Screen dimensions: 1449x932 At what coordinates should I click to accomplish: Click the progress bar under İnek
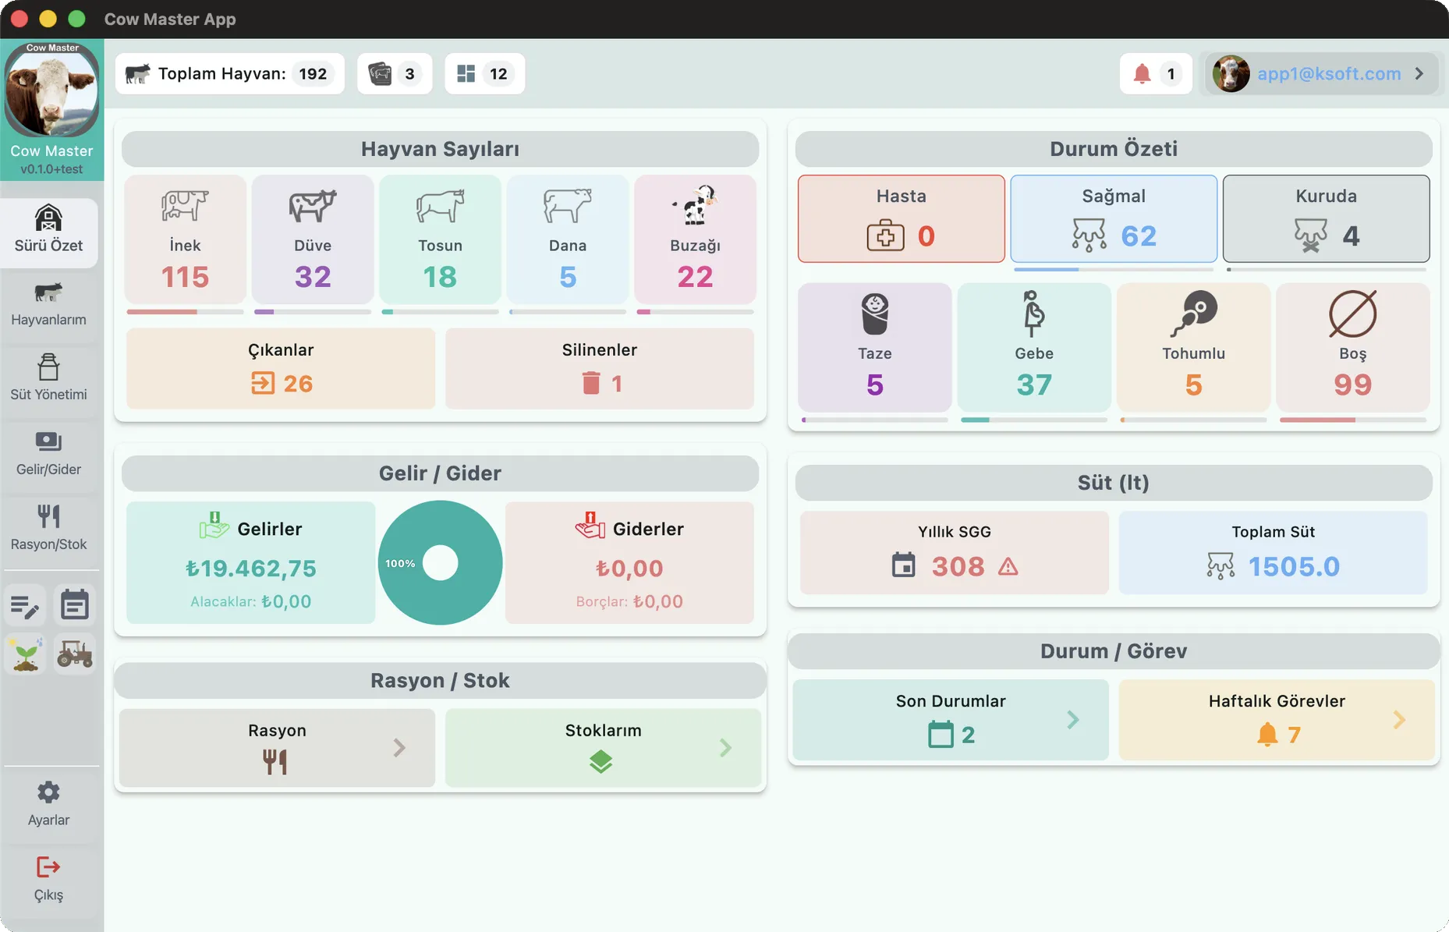coord(185,312)
